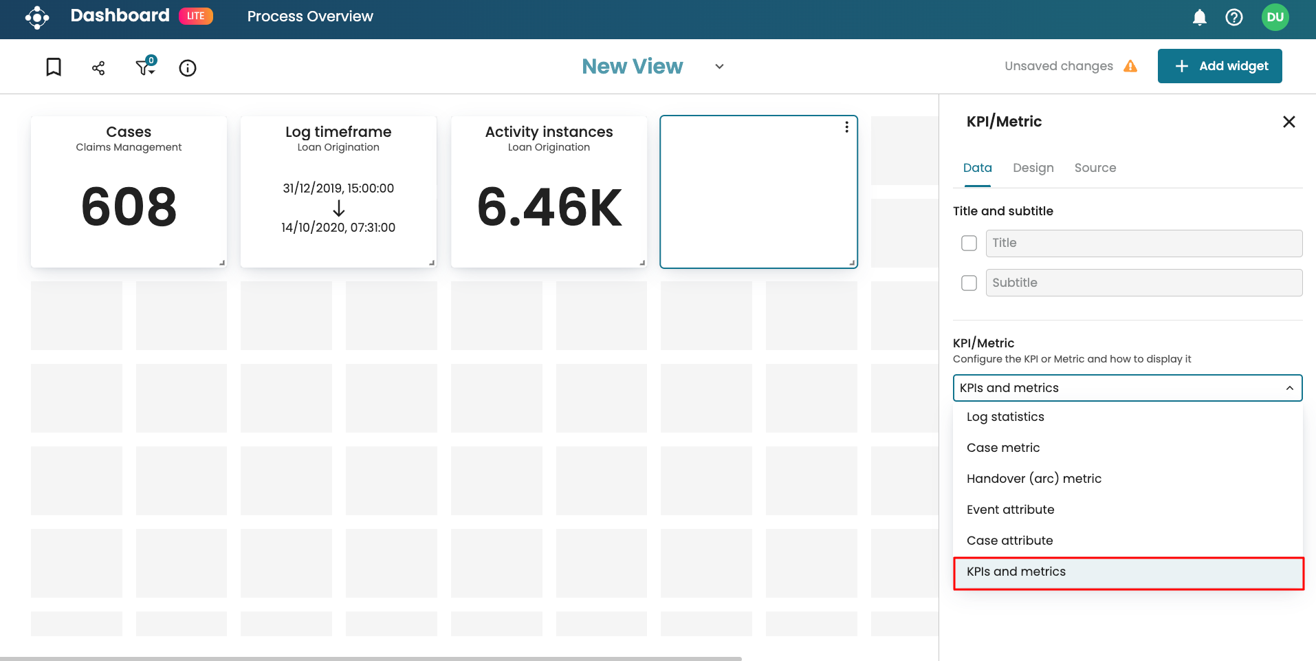
Task: Click the Add widget button
Action: coord(1220,66)
